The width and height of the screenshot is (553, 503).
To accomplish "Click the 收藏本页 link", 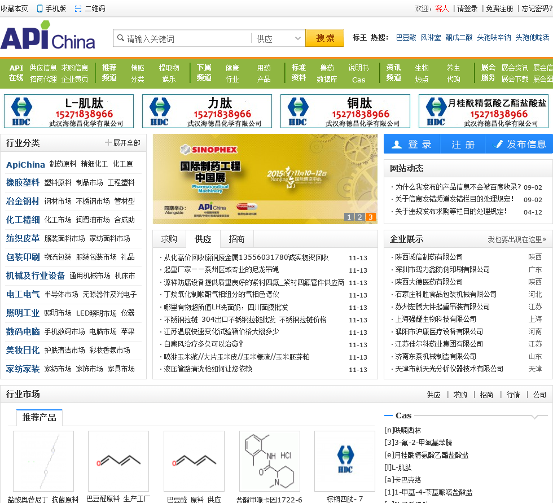I will point(14,9).
